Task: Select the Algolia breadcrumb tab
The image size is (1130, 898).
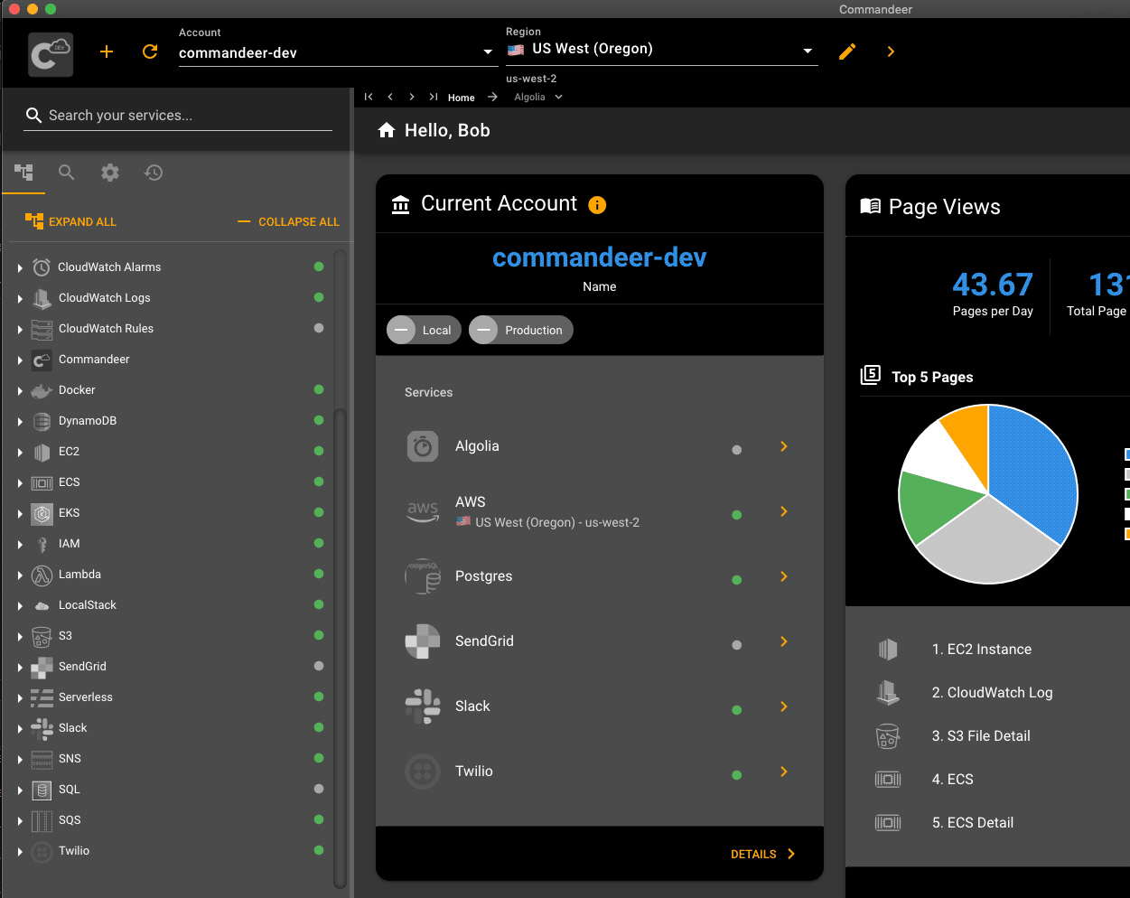Action: (x=529, y=97)
